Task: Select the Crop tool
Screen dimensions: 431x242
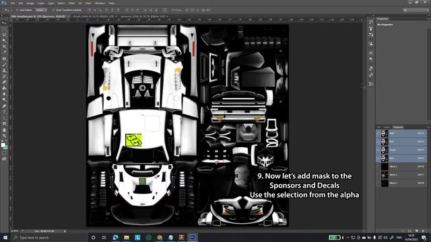Action: click(x=4, y=46)
